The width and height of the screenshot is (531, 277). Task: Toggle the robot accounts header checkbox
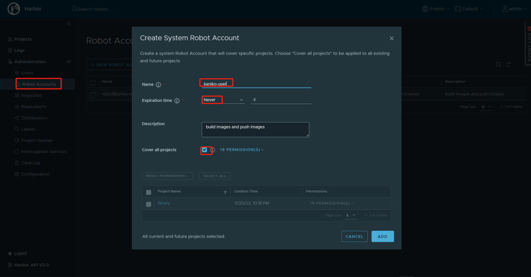(x=93, y=82)
